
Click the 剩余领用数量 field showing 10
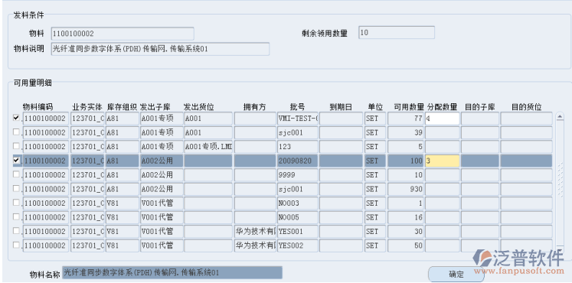[x=397, y=32]
